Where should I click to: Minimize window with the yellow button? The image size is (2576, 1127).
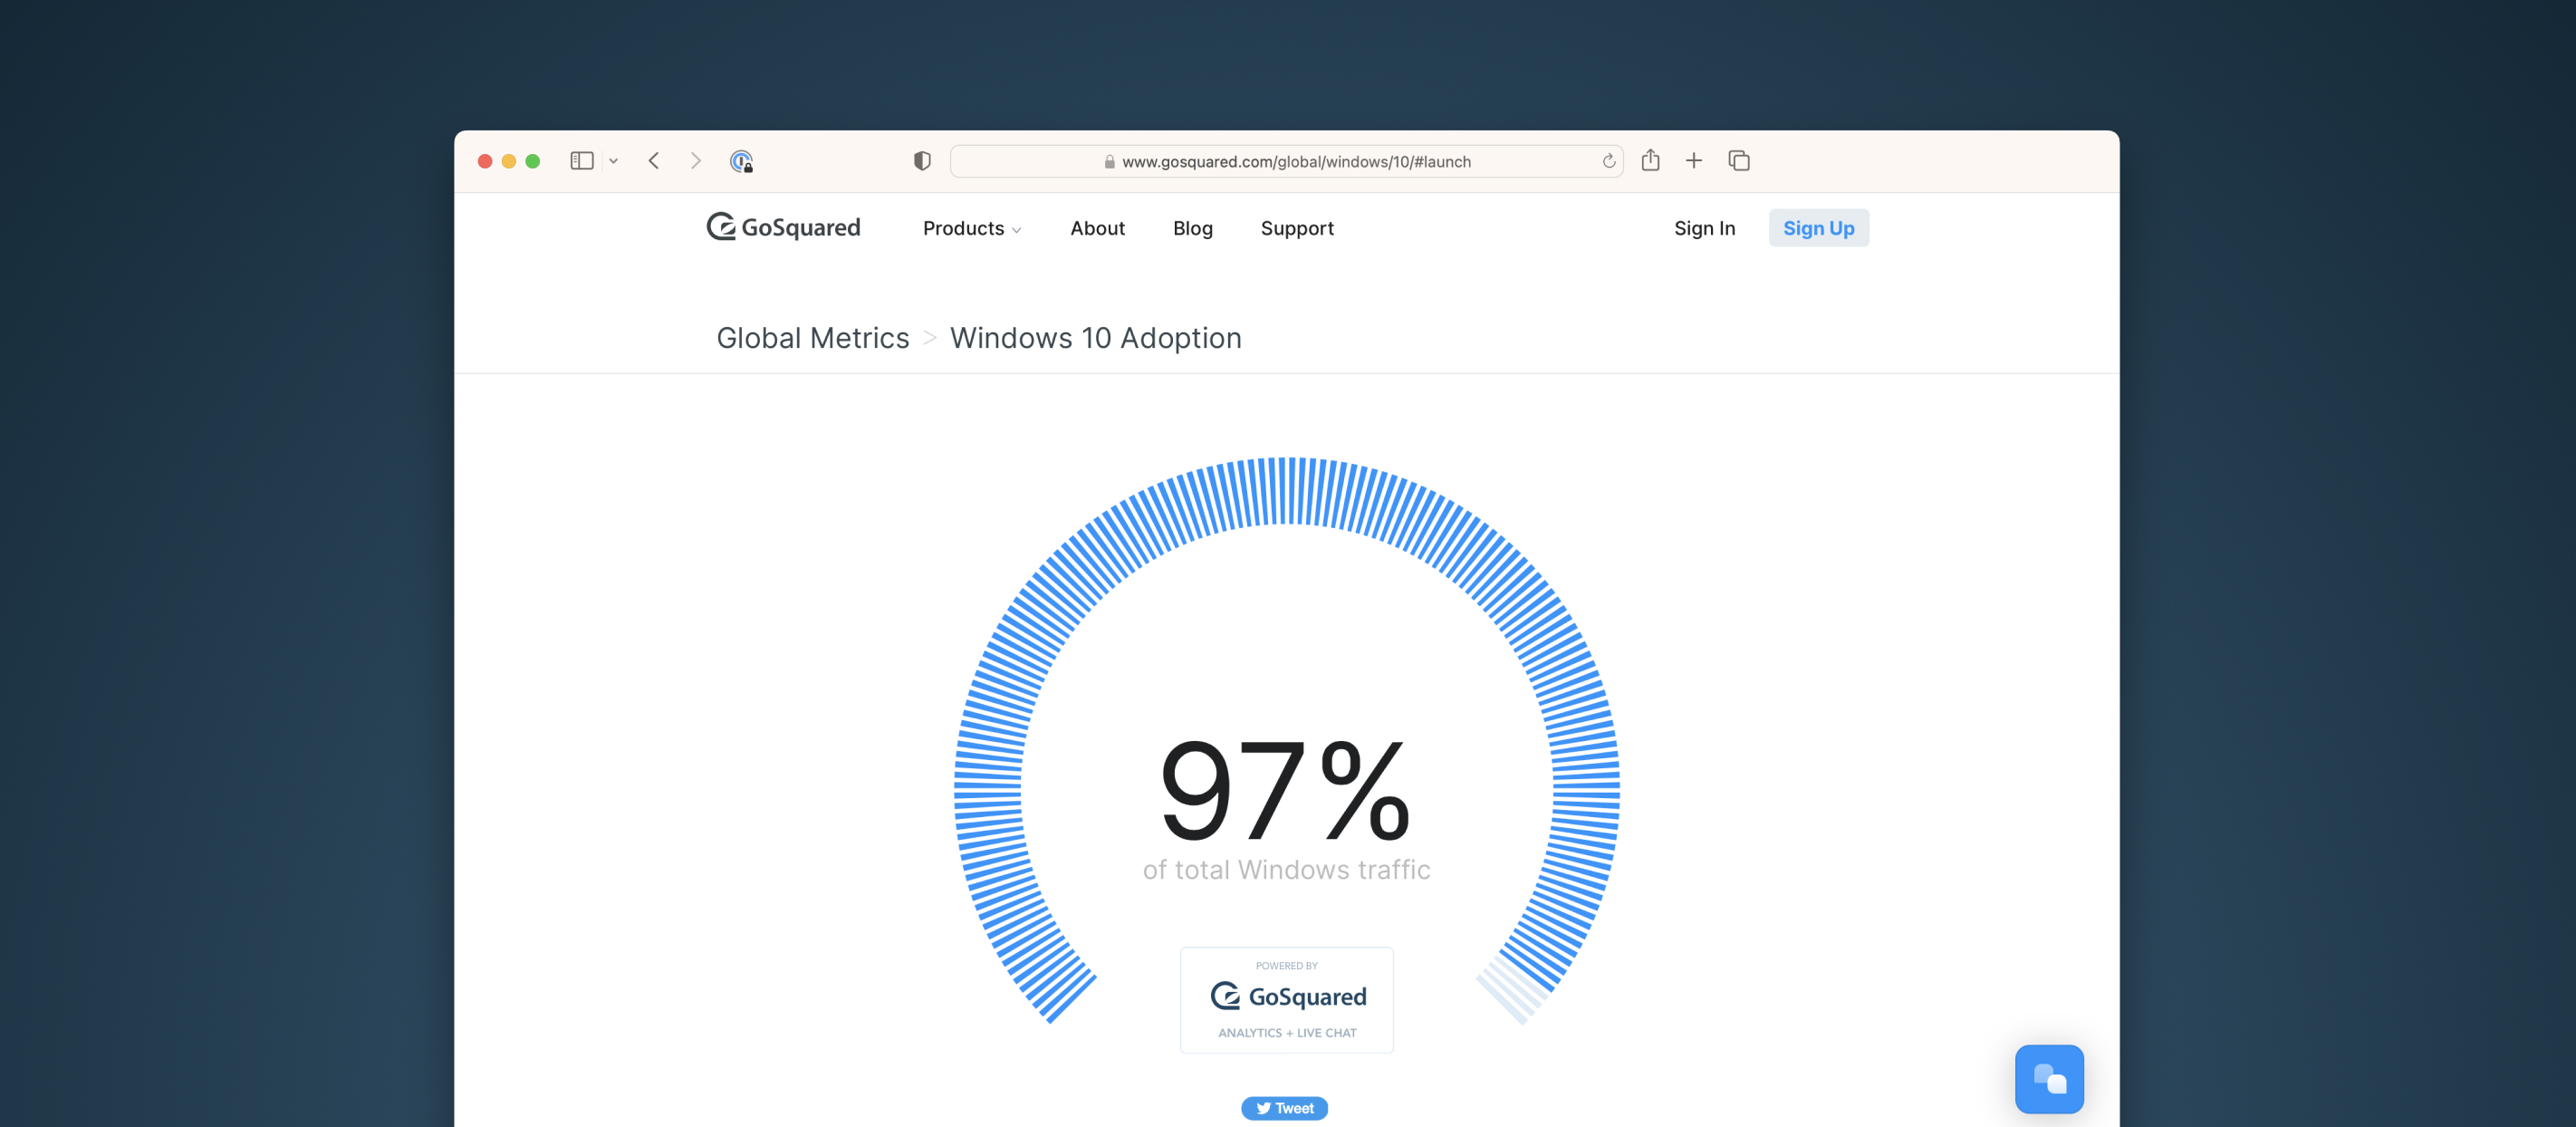point(509,161)
